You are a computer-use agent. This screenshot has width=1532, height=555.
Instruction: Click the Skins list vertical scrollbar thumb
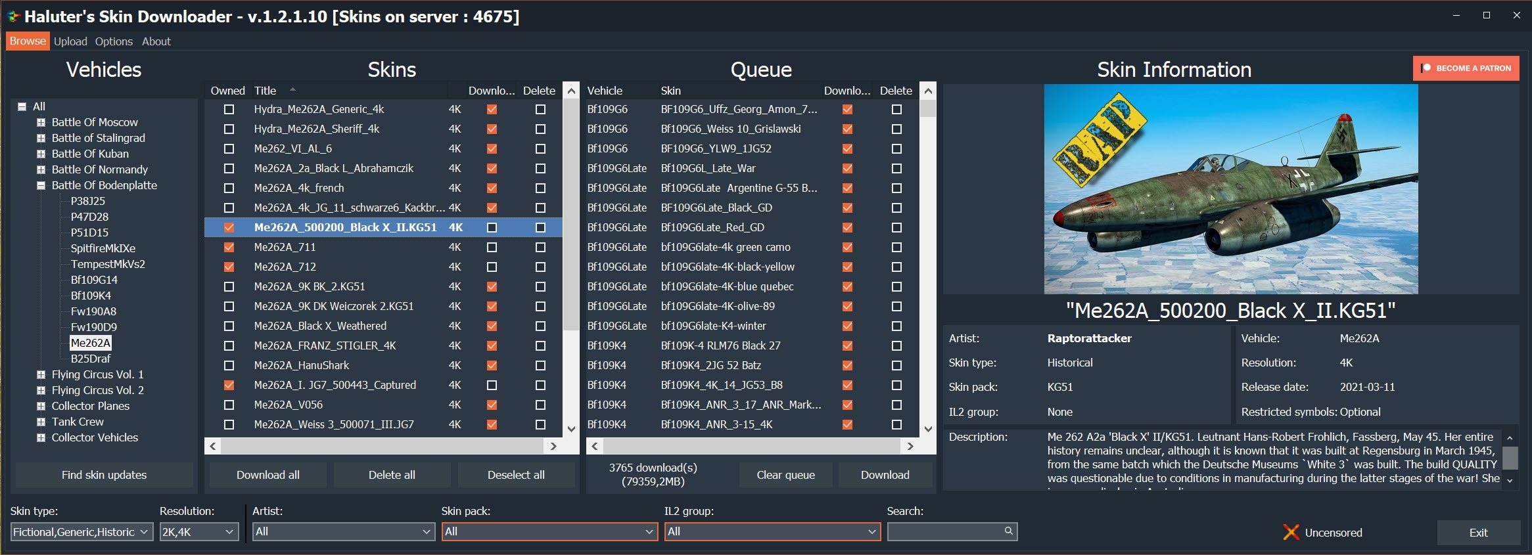[572, 215]
